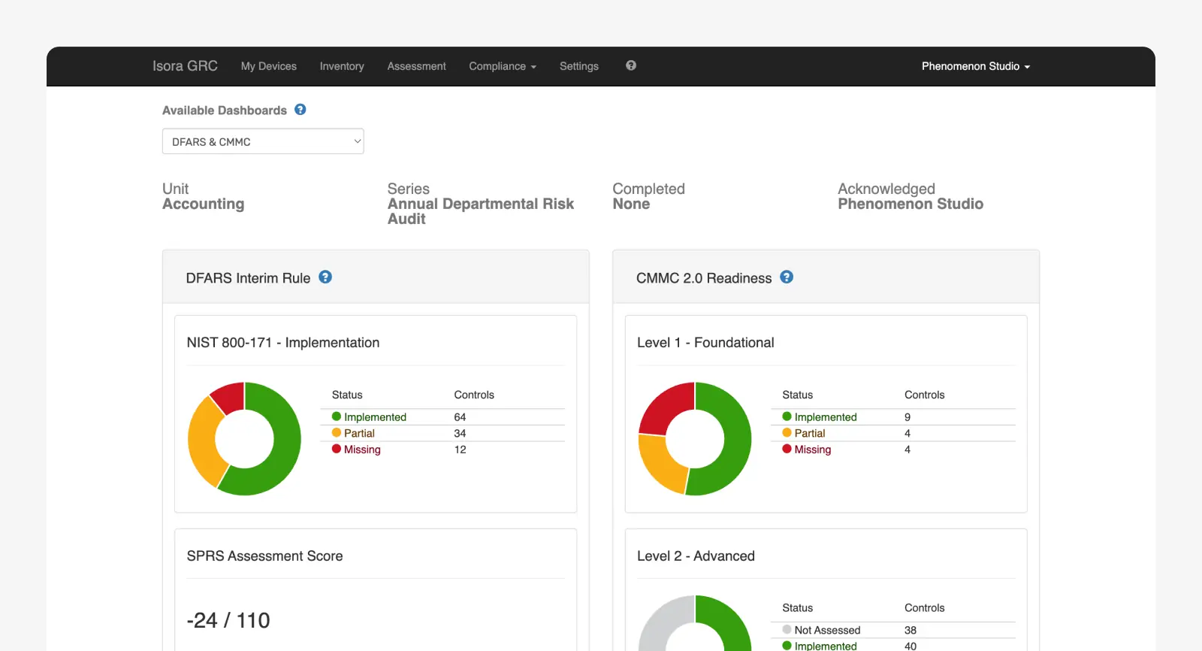1202x651 pixels.
Task: Click red Missing dot in NIST 800-171 legend
Action: [337, 449]
